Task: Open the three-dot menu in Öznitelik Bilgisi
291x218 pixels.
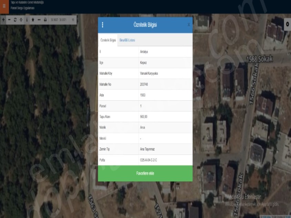Action: click(x=103, y=25)
